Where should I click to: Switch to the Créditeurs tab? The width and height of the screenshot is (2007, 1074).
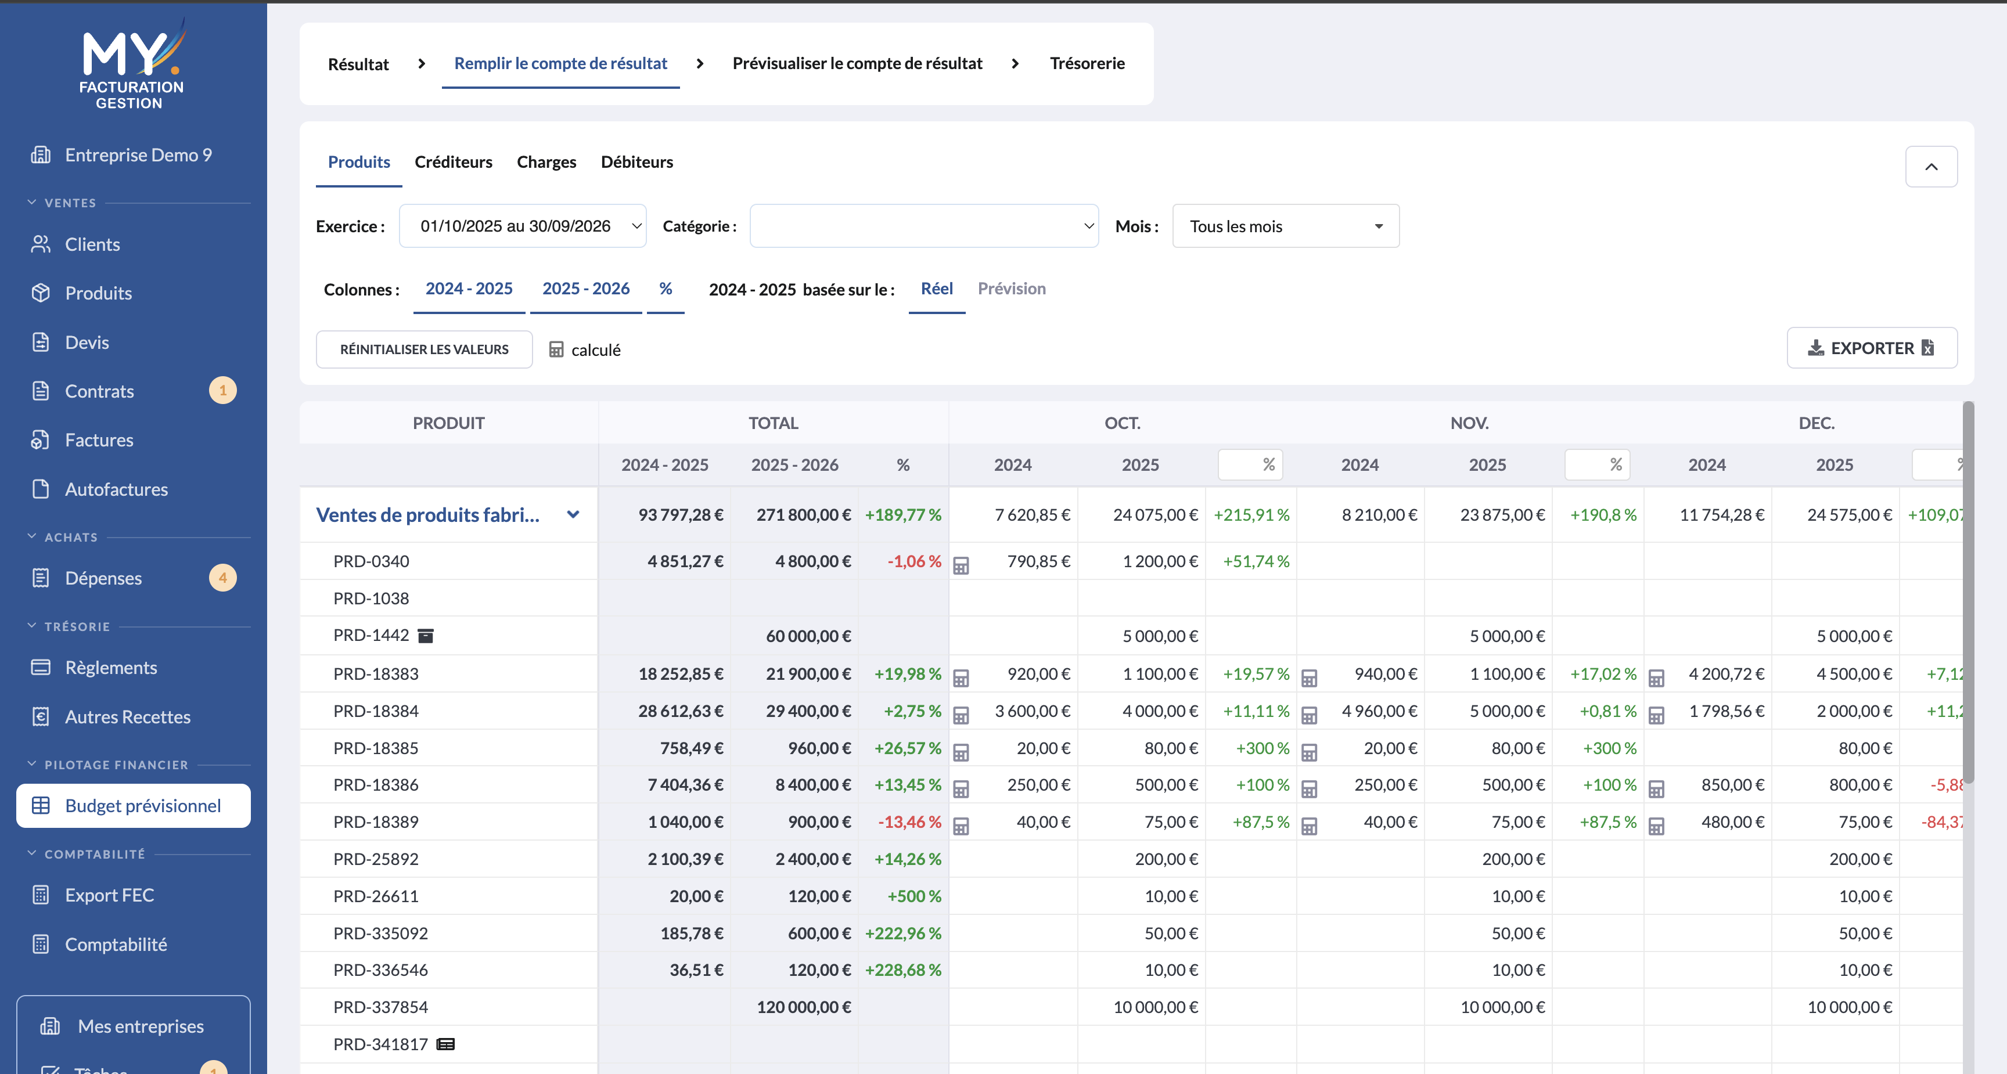pos(454,162)
